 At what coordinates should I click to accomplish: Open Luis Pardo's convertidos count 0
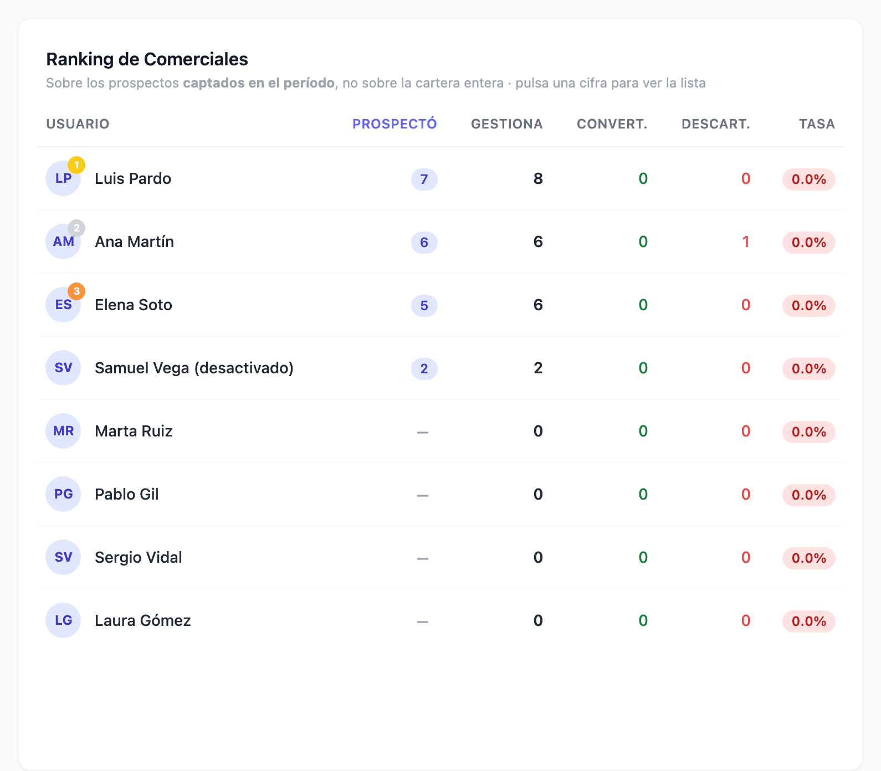(643, 179)
